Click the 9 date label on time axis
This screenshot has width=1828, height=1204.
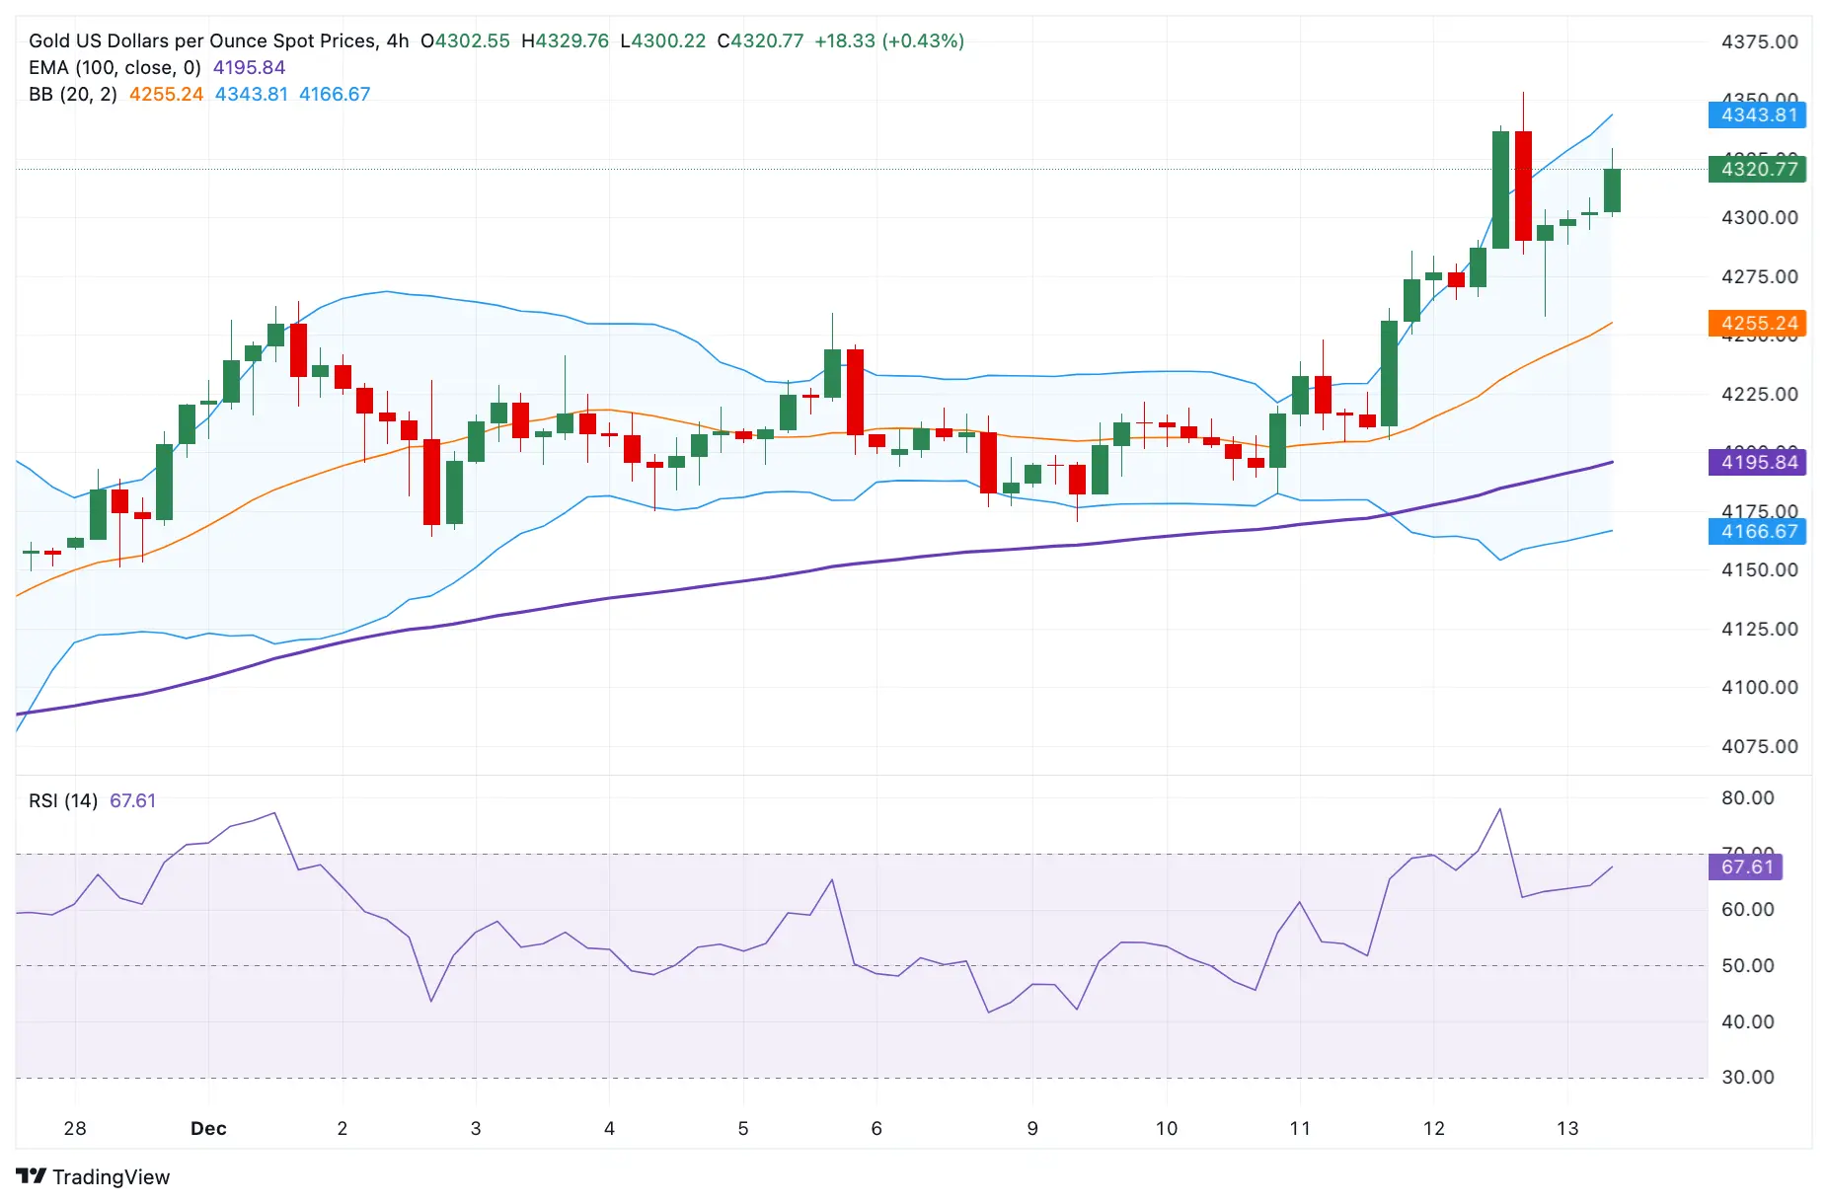(x=1032, y=1128)
